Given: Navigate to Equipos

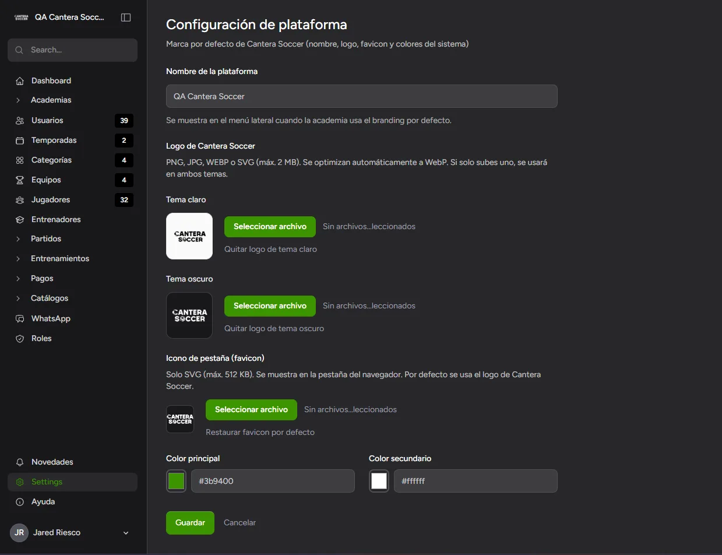Looking at the screenshot, I should click(72, 180).
